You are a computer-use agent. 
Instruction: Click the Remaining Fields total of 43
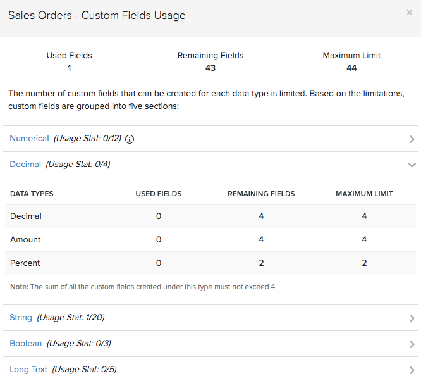click(x=210, y=68)
